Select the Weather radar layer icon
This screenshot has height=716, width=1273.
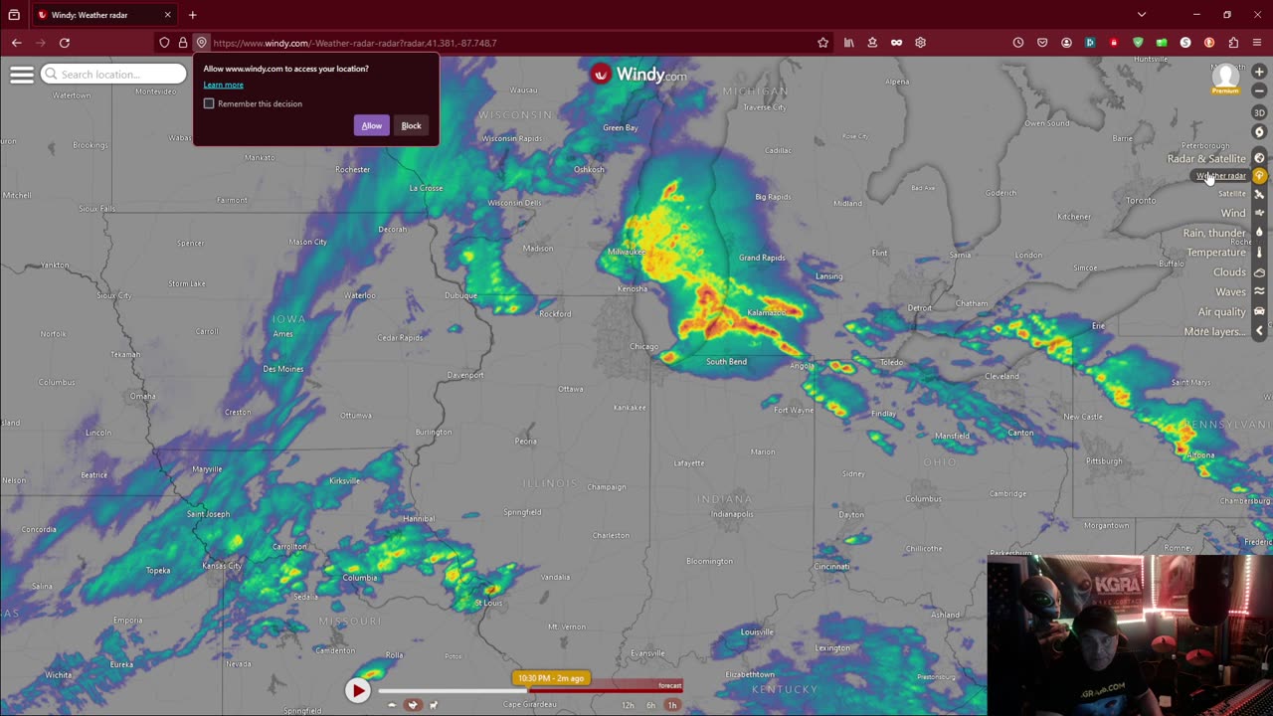tap(1259, 176)
